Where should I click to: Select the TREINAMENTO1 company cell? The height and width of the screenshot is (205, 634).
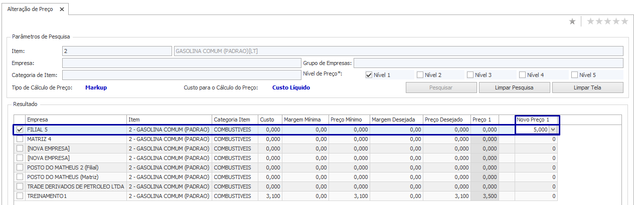76,196
